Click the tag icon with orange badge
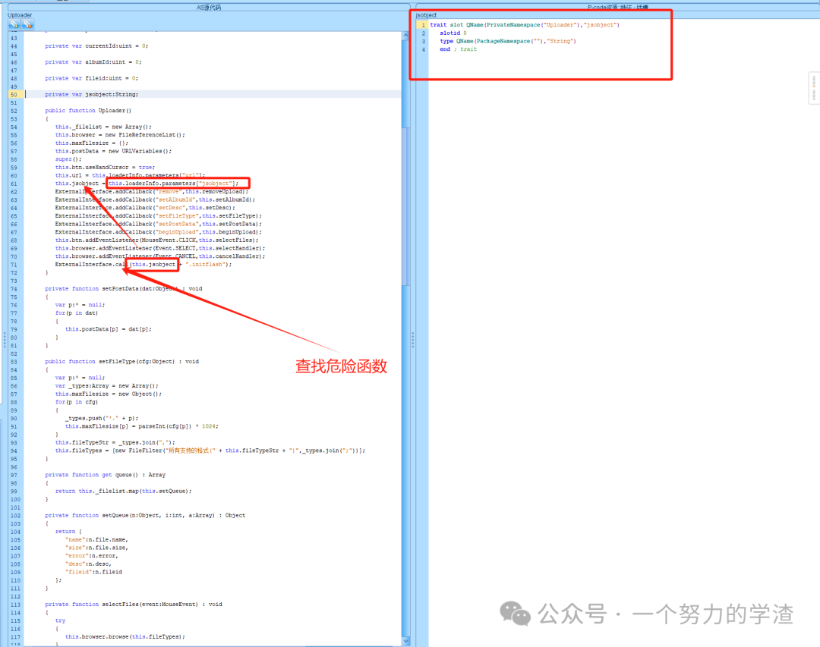Image resolution: width=820 pixels, height=647 pixels. [28, 24]
